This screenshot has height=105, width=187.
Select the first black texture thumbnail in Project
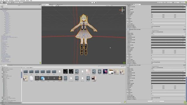click(65, 71)
